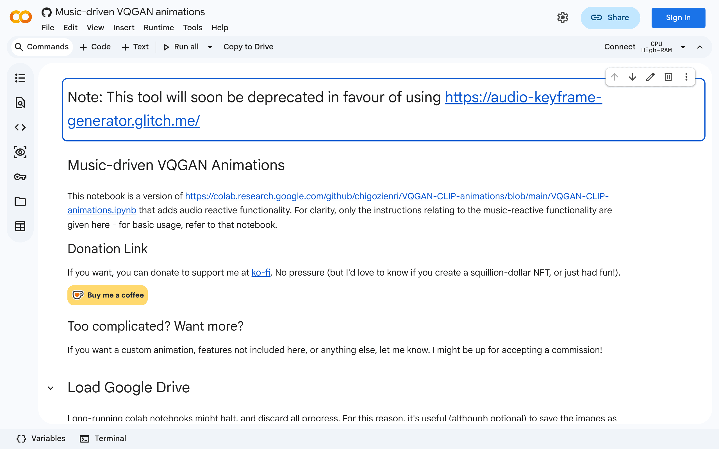Click the Buy me a coffee button
Screen dimensions: 719x449
click(x=108, y=295)
